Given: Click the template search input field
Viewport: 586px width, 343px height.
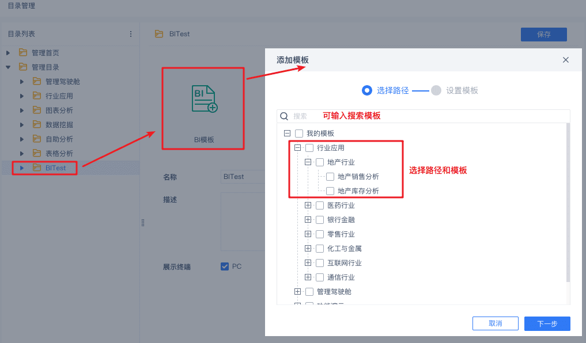Looking at the screenshot, I should click(424, 116).
